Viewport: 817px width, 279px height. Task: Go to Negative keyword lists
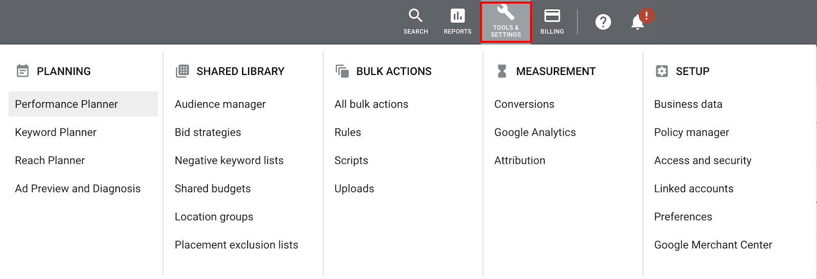[229, 160]
